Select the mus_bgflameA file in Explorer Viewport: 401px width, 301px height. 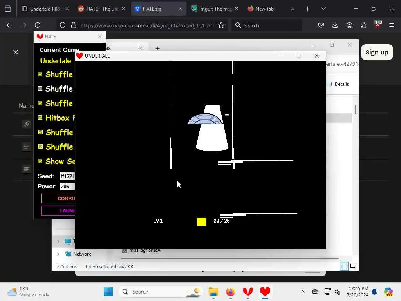click(145, 250)
